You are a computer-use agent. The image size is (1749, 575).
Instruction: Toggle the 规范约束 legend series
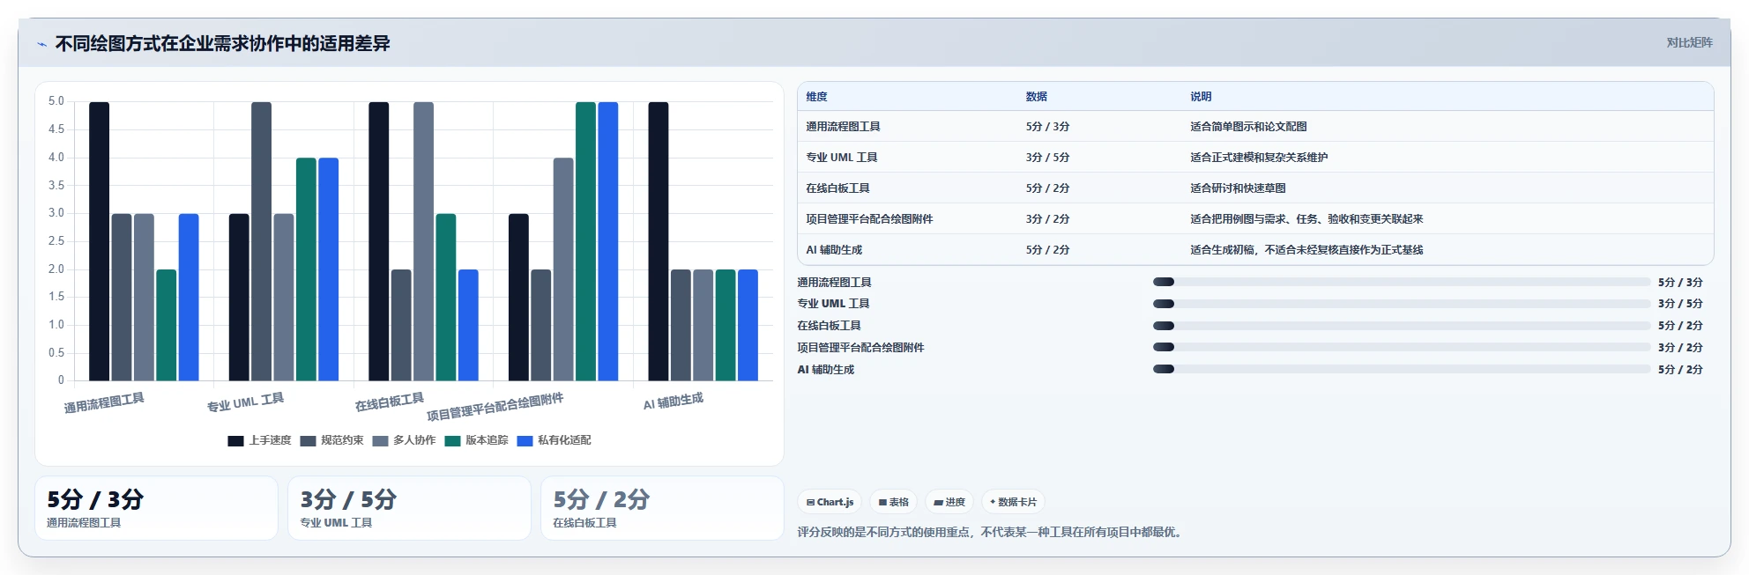pyautogui.click(x=331, y=440)
